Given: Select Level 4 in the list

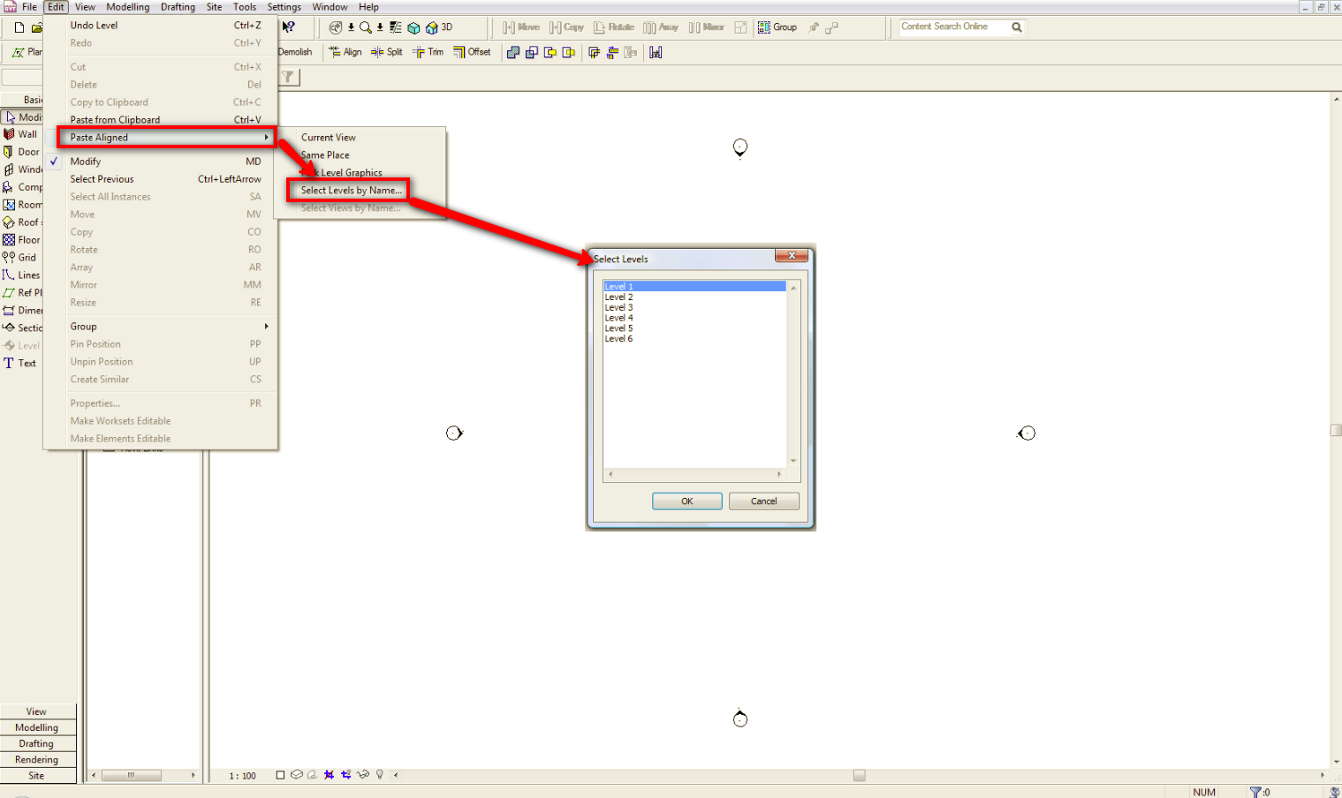Looking at the screenshot, I should (x=694, y=318).
